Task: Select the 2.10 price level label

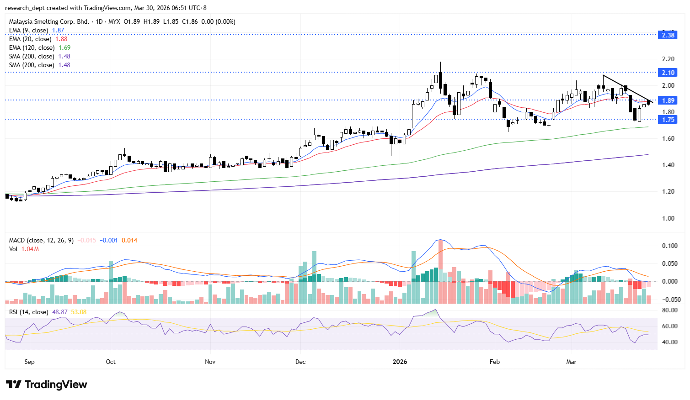Action: click(x=668, y=73)
